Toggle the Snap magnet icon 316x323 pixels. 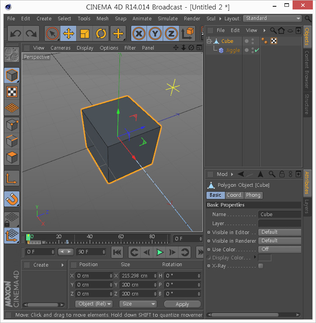click(x=12, y=199)
